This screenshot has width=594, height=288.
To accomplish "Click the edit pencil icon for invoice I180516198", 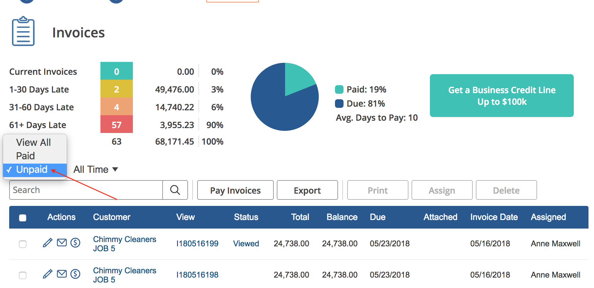I will point(47,274).
